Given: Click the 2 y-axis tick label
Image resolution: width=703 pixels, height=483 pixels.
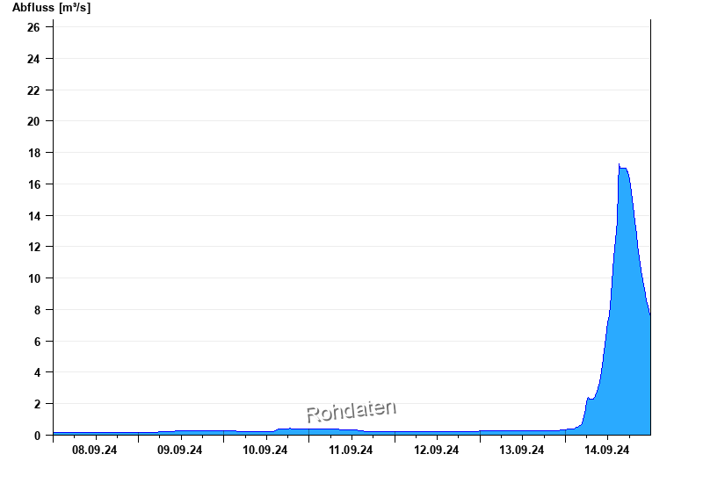Looking at the screenshot, I should click(38, 404).
